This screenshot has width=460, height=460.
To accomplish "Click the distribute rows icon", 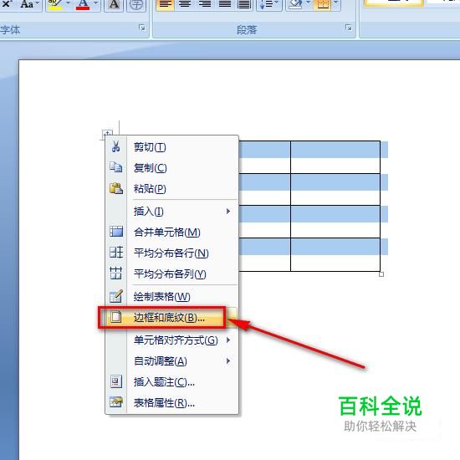I will 116,253.
